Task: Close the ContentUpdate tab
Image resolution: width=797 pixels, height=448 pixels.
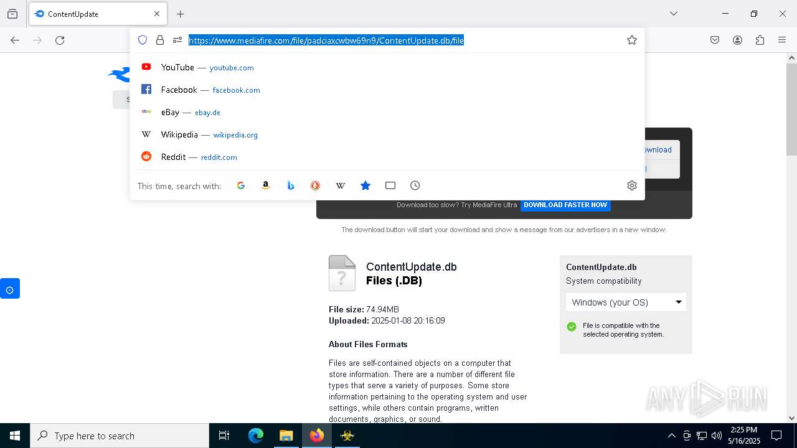Action: [157, 14]
